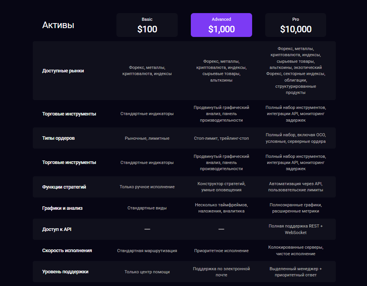
Task: Click the dash icon under Basic for API access
Action: click(x=147, y=229)
